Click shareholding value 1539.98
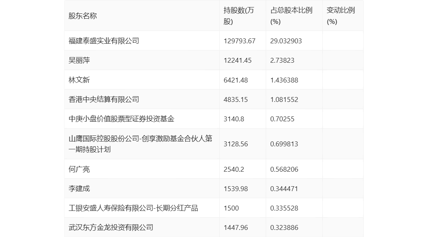 pyautogui.click(x=236, y=189)
